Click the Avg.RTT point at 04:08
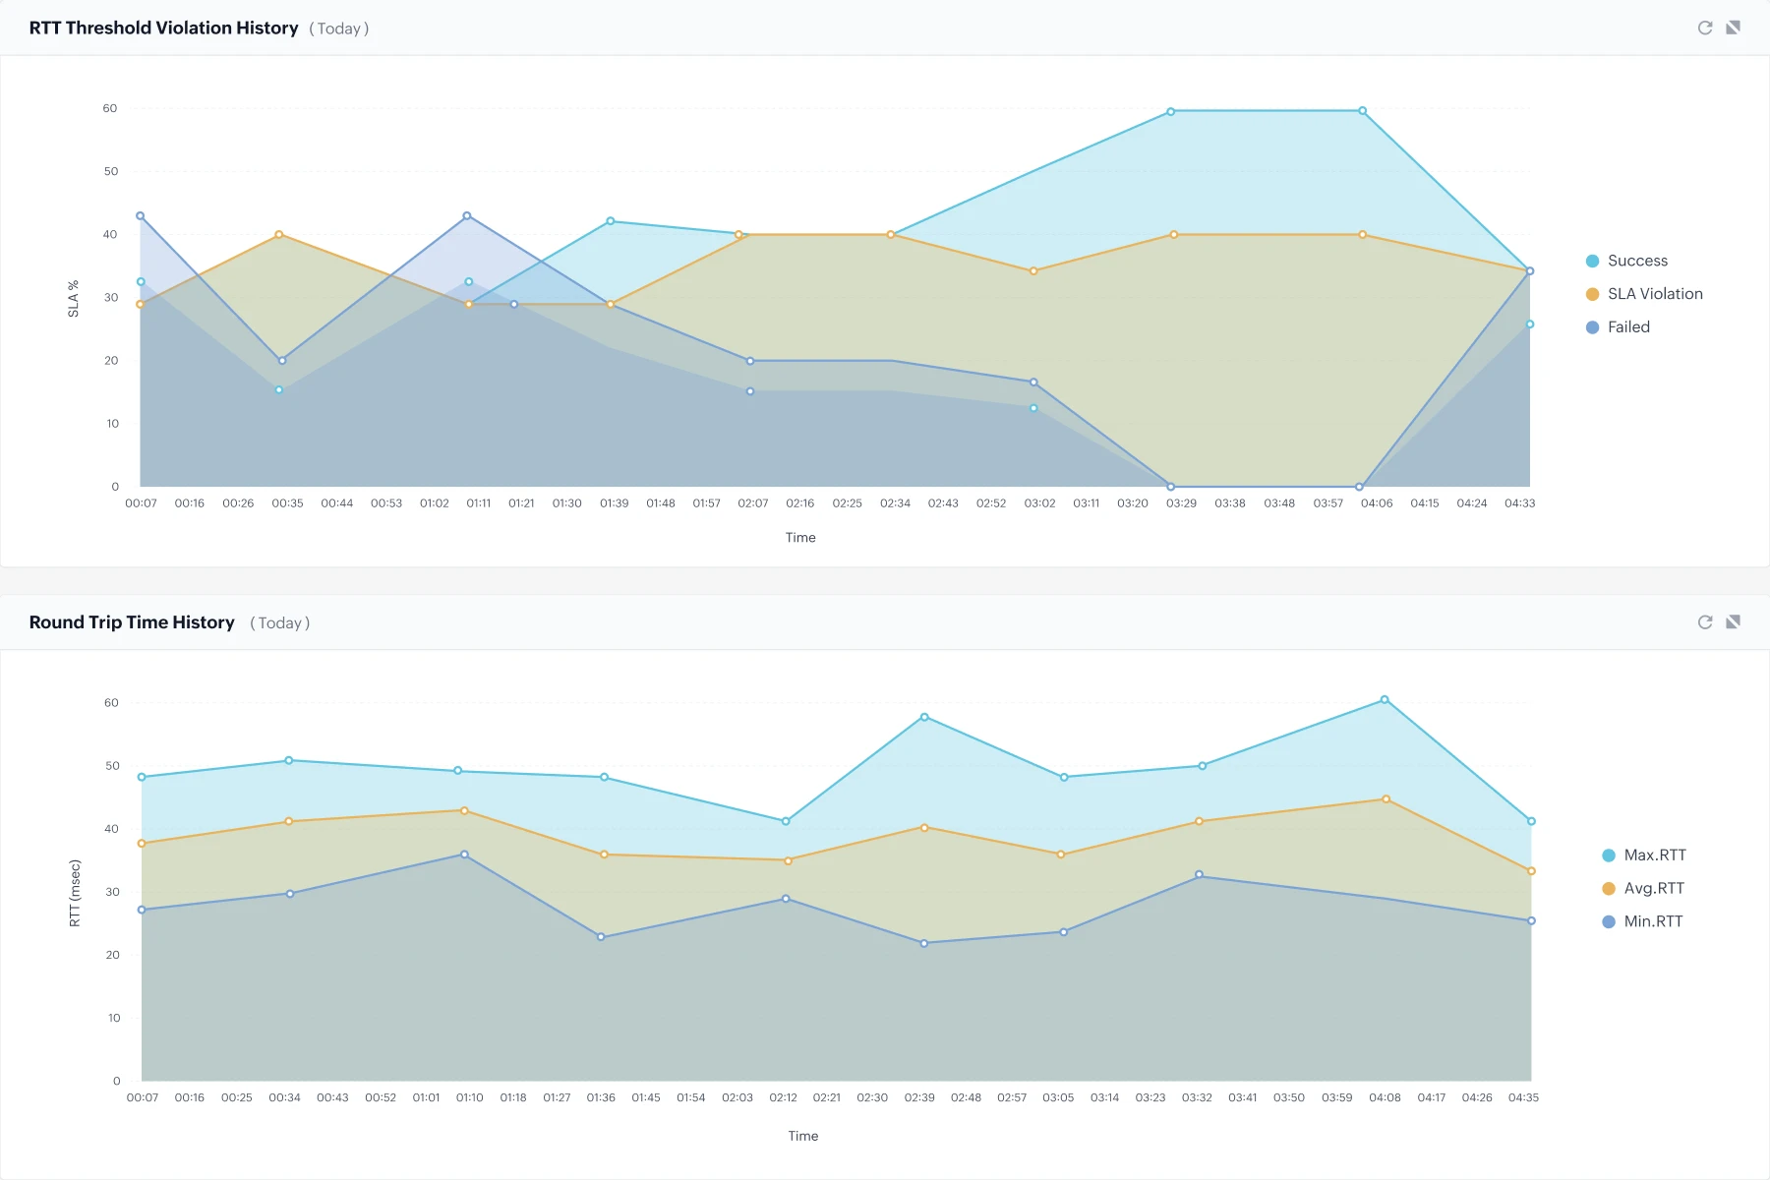1770x1180 pixels. (x=1386, y=799)
